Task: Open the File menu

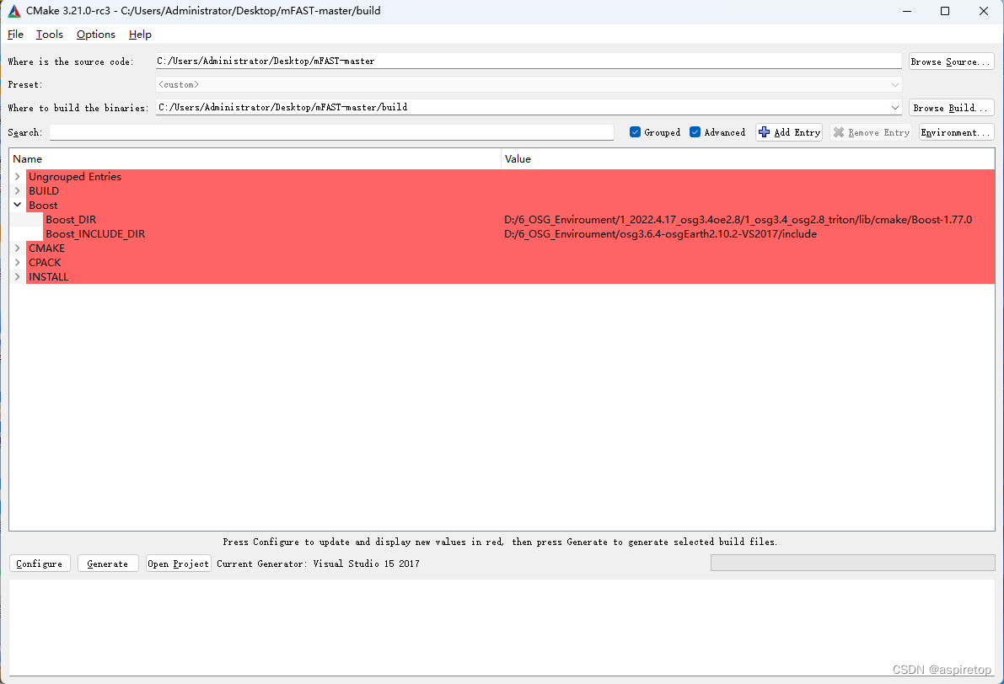Action: pyautogui.click(x=15, y=35)
